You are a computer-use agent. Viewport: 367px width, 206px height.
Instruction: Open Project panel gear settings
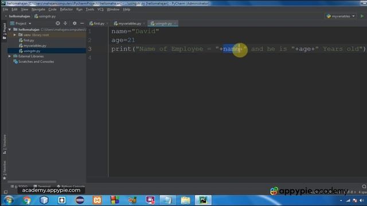point(75,23)
